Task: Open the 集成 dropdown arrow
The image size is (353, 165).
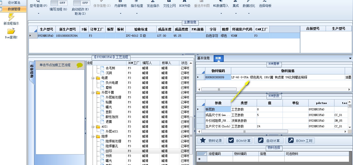Action: [236, 13]
